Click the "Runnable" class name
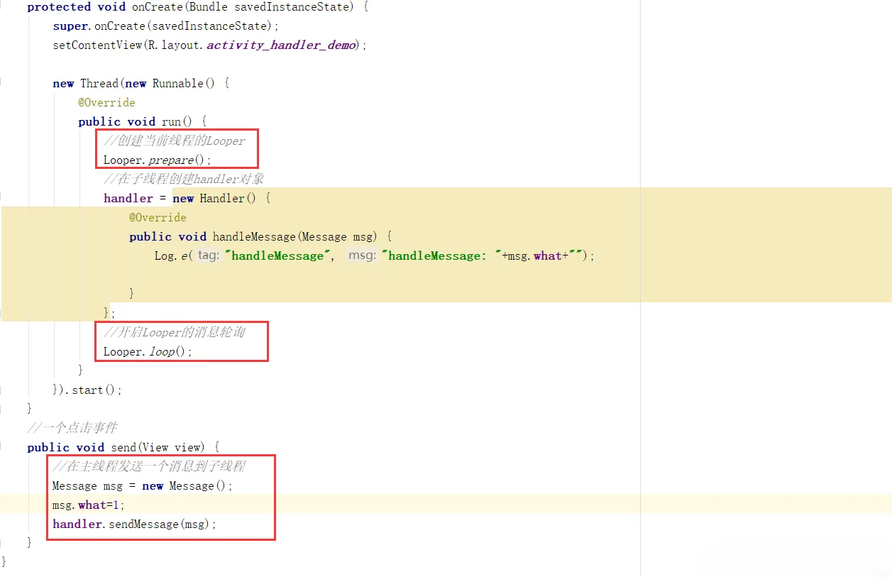 [178, 83]
